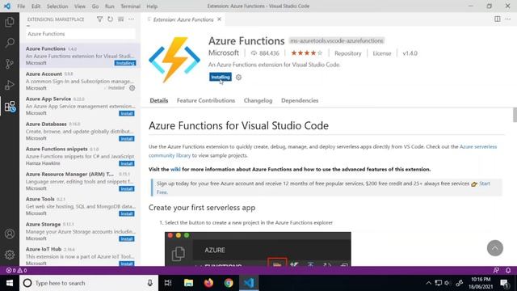Open the Help menu
517x291 pixels.
coord(152,6)
